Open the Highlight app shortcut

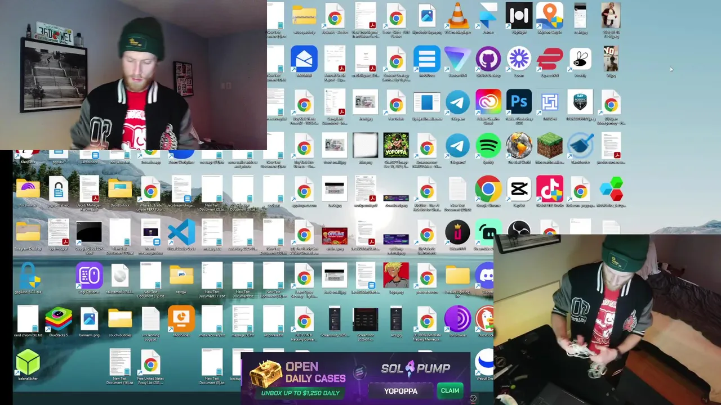coord(519,16)
